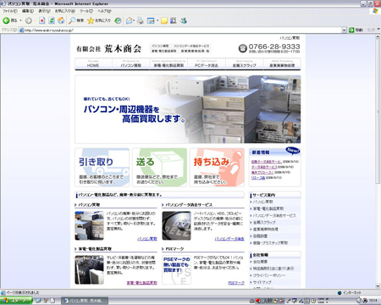Open the Favorites (お気に入り) star button

[99, 20]
